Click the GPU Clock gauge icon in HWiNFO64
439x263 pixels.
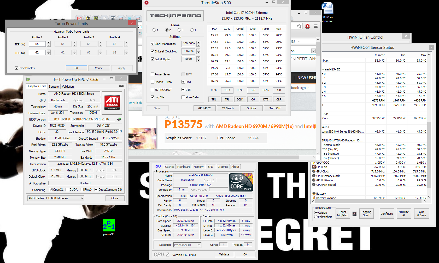point(314,171)
